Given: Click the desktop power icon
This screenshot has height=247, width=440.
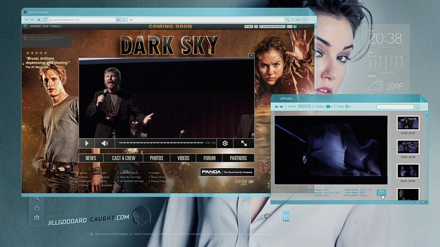Looking at the screenshot, I should [x=36, y=208].
